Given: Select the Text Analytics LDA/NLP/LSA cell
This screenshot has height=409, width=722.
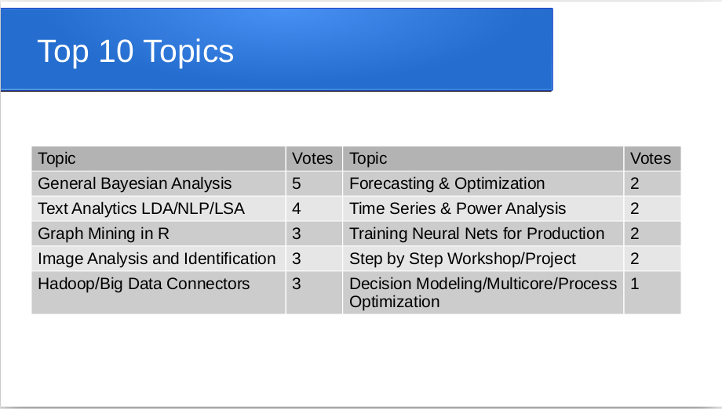Looking at the screenshot, I should pos(159,208).
